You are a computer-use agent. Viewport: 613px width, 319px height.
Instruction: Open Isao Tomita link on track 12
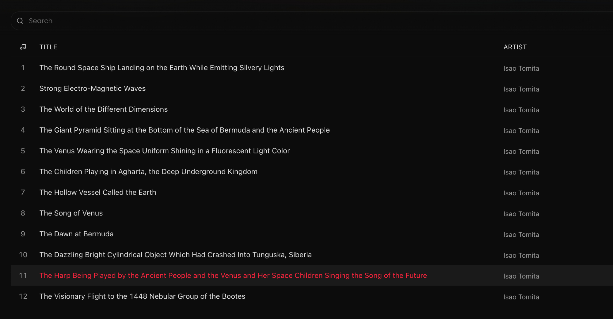point(521,297)
